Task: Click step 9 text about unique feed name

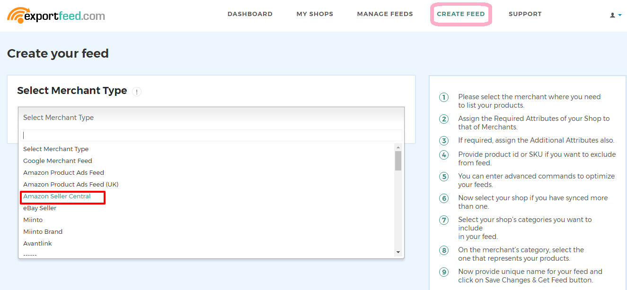Action: pos(530,276)
